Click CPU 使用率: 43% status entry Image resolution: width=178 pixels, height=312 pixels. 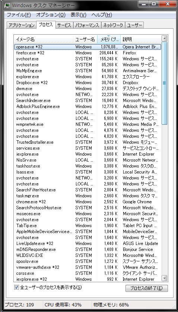click(x=63, y=305)
